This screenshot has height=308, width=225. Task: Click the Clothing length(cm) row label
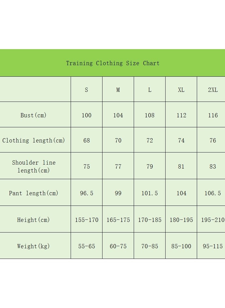[x=33, y=140]
